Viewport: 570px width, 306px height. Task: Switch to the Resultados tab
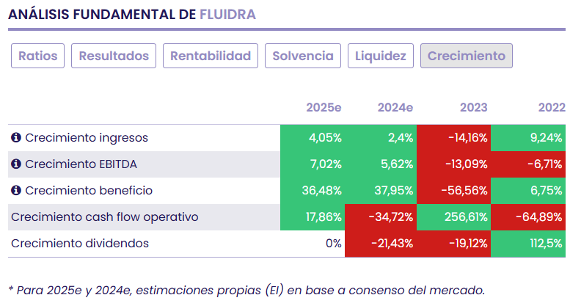(114, 56)
